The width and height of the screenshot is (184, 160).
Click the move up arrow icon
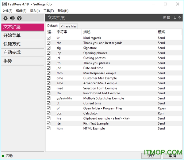(179, 18)
